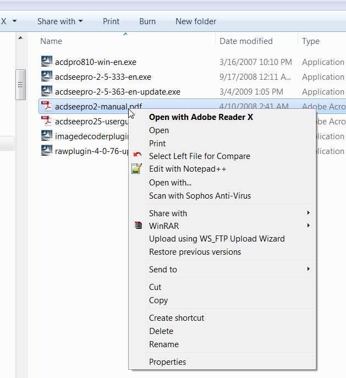Click the WinRAR books icon
This screenshot has height=378, width=346.
click(138, 226)
